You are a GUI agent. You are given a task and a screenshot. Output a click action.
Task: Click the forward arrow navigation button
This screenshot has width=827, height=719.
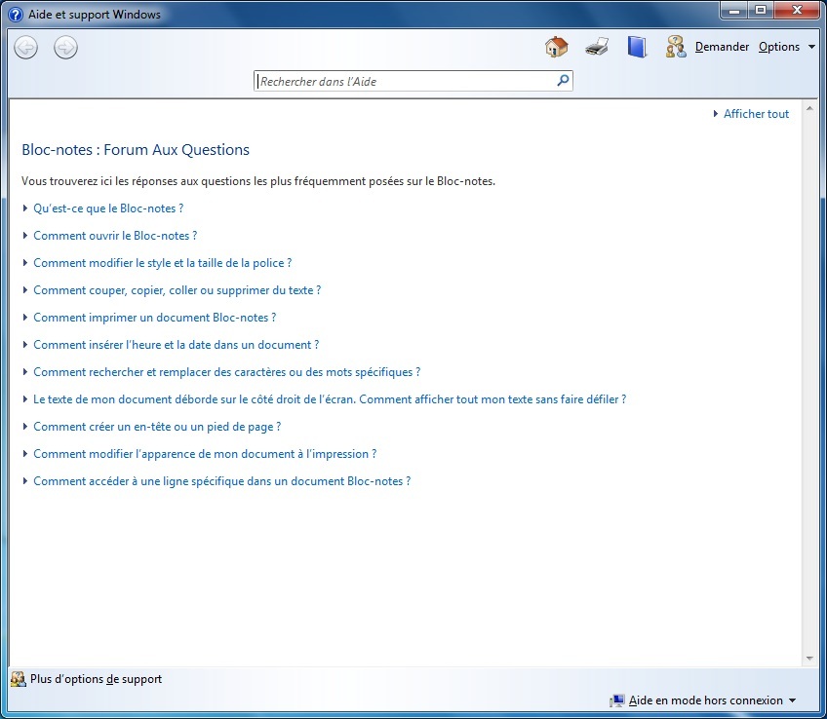click(x=65, y=47)
